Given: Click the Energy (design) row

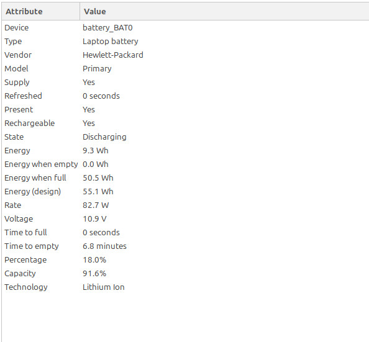Looking at the screenshot, I should 186,191.
